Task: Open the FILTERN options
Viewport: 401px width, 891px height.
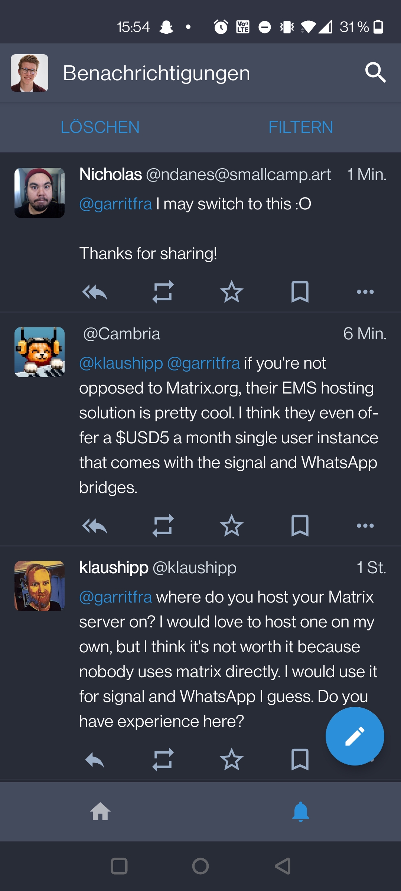Action: point(301,127)
